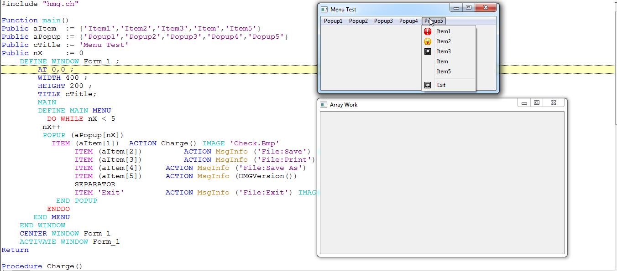Select Item5 from the popup menu

click(x=444, y=72)
